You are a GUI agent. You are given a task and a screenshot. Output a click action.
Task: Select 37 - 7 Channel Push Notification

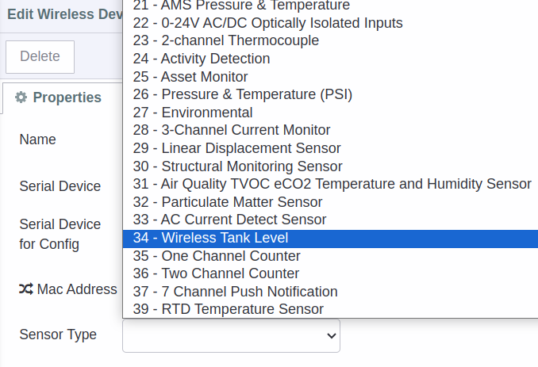(330, 292)
